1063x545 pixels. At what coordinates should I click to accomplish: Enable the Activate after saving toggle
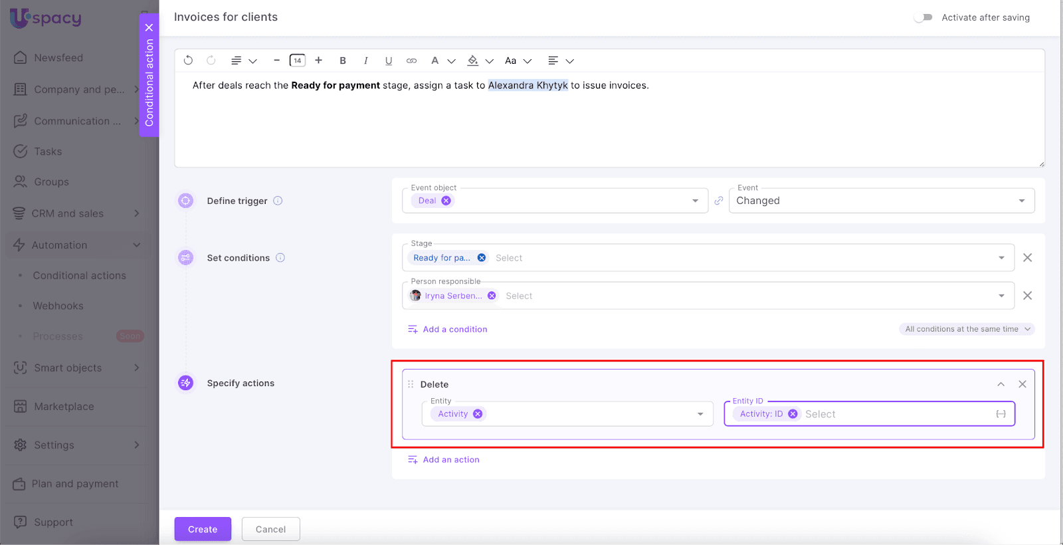coord(923,17)
